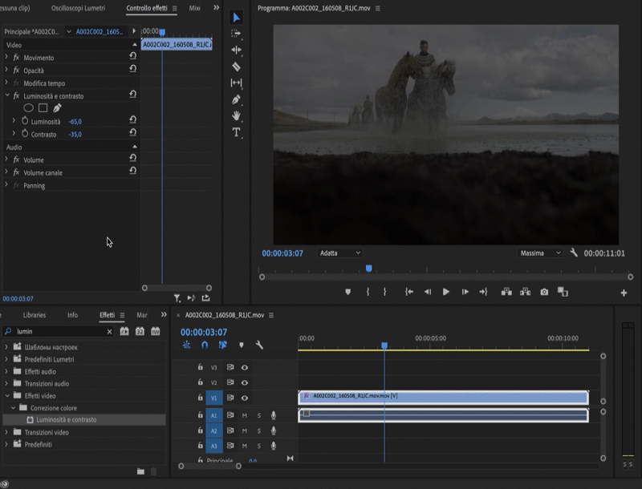This screenshot has width=642, height=489.
Task: Expand the Transizioni video folder
Action: (x=7, y=432)
